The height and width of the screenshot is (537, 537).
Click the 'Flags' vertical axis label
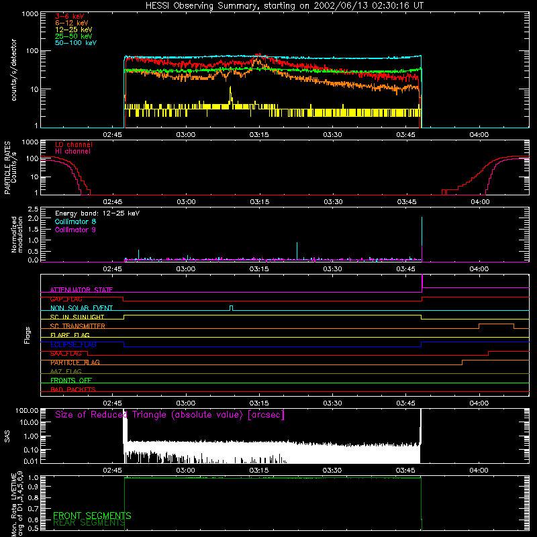28,335
